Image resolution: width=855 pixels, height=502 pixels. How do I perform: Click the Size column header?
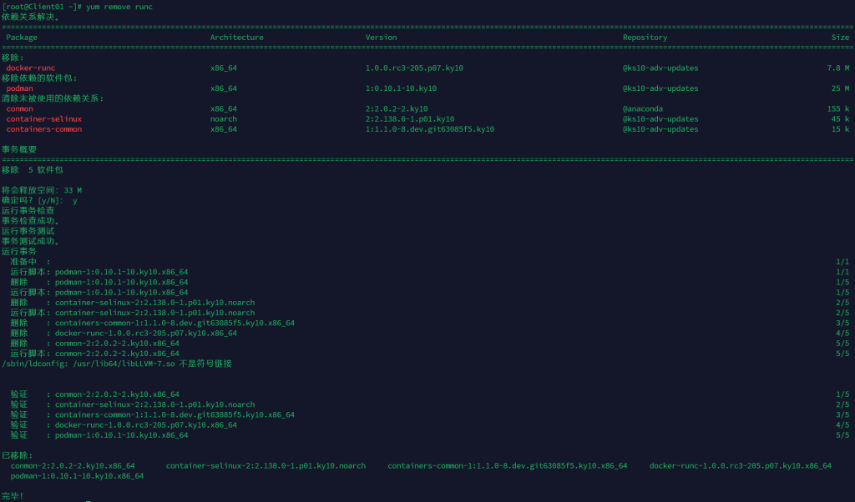(x=840, y=38)
